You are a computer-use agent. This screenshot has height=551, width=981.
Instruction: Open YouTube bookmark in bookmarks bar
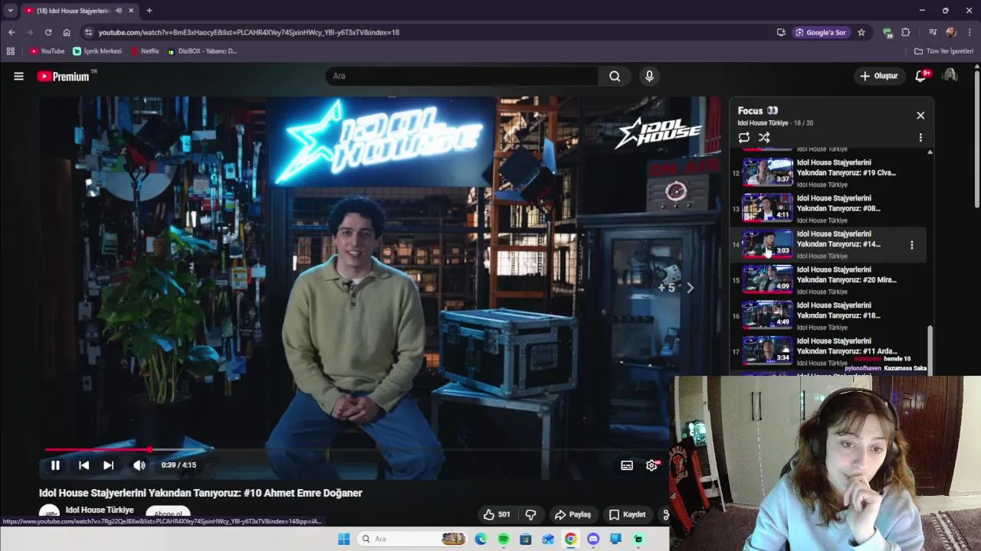point(47,51)
